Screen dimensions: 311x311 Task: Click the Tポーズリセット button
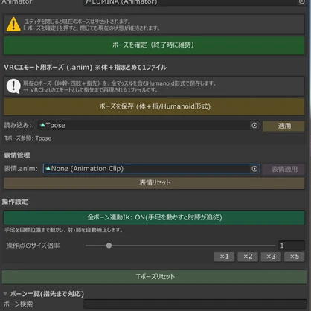(154, 277)
